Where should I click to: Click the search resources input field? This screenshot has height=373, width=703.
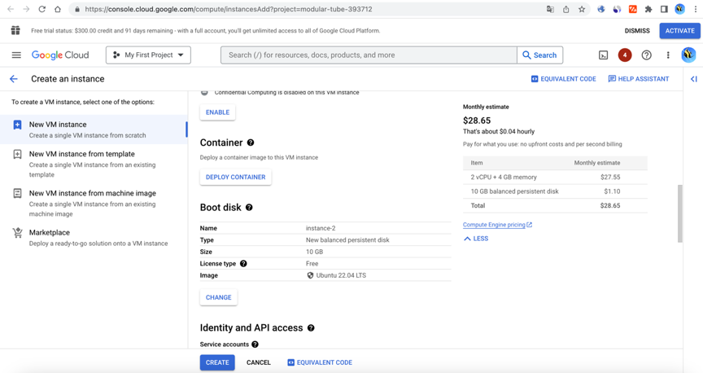pos(368,55)
